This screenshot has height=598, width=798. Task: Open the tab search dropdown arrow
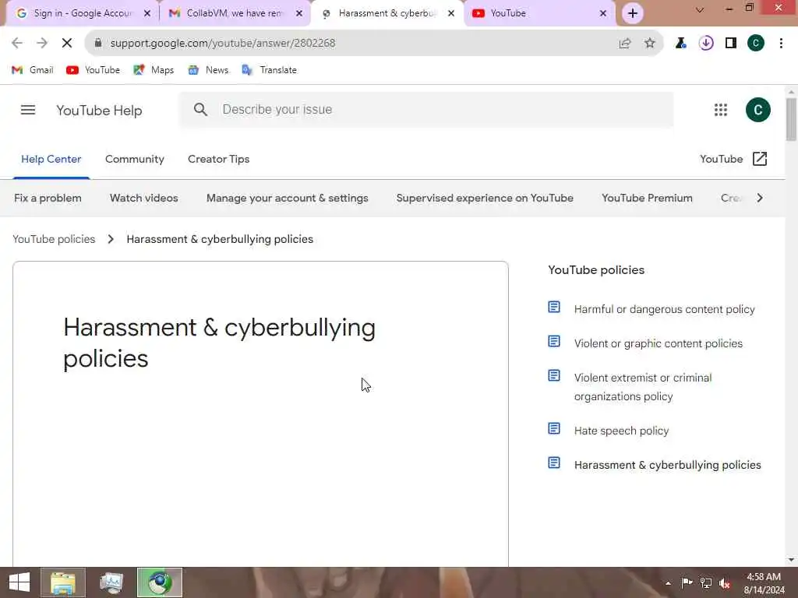700,9
